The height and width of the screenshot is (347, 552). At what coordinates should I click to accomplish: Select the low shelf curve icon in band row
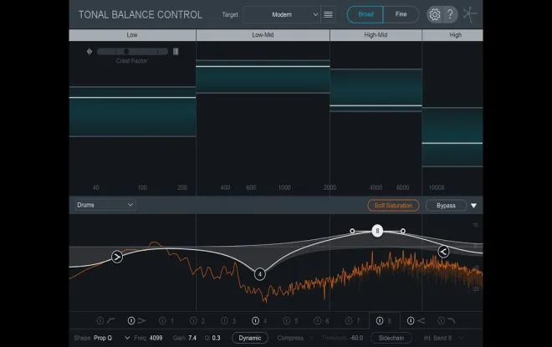point(141,320)
